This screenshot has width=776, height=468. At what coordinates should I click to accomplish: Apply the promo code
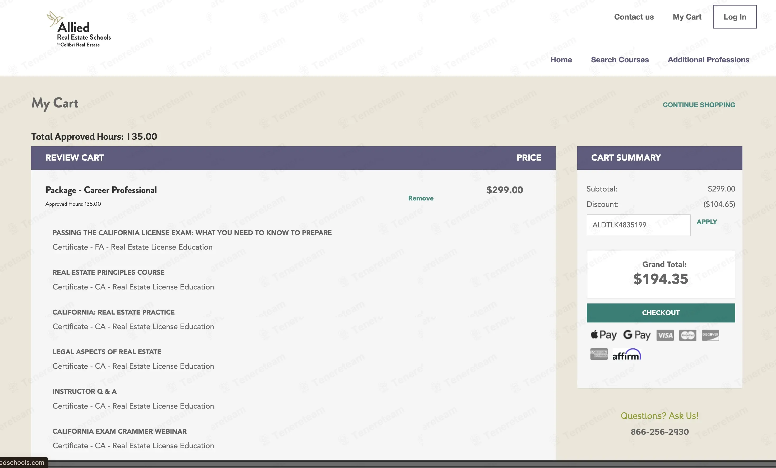point(706,222)
